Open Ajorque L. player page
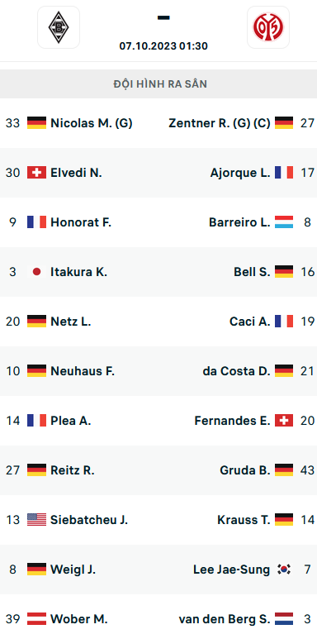 (240, 173)
